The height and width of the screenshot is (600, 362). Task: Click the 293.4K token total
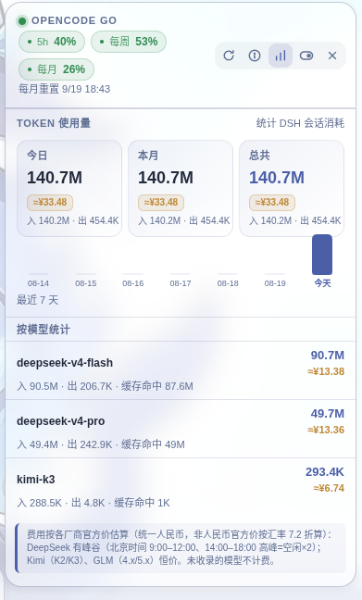coord(325,472)
